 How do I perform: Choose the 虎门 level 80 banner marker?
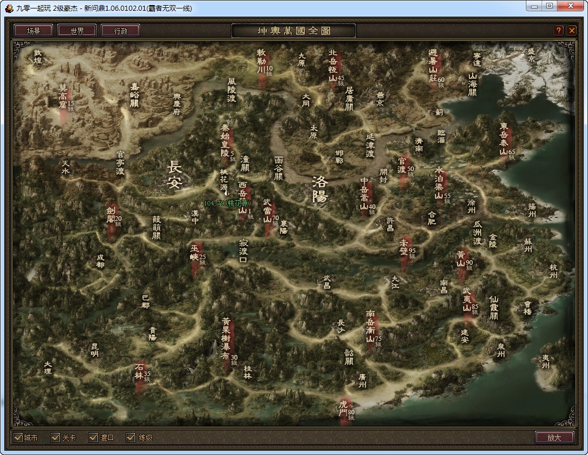(x=344, y=409)
